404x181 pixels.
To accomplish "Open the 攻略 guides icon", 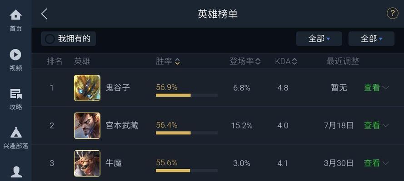I will point(16,94).
